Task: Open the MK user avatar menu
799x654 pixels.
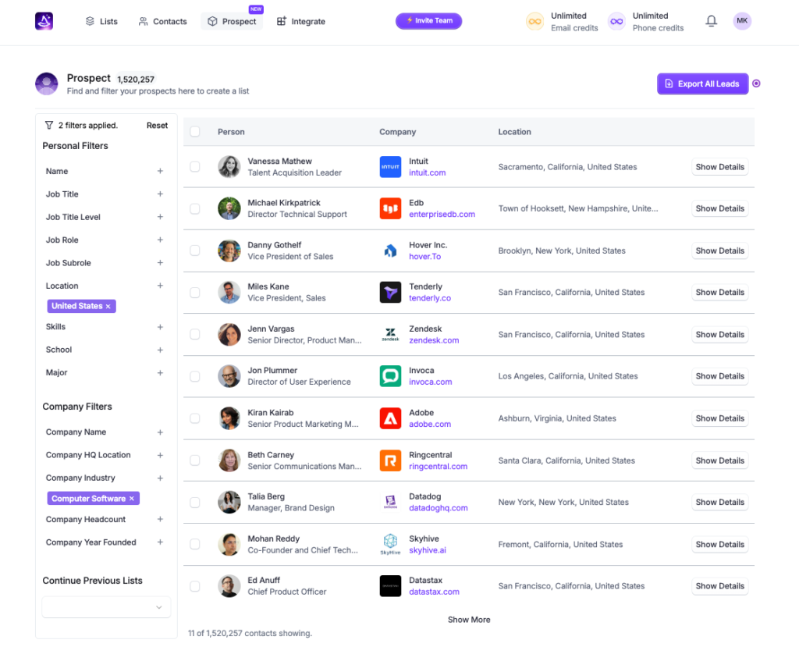Action: point(742,21)
